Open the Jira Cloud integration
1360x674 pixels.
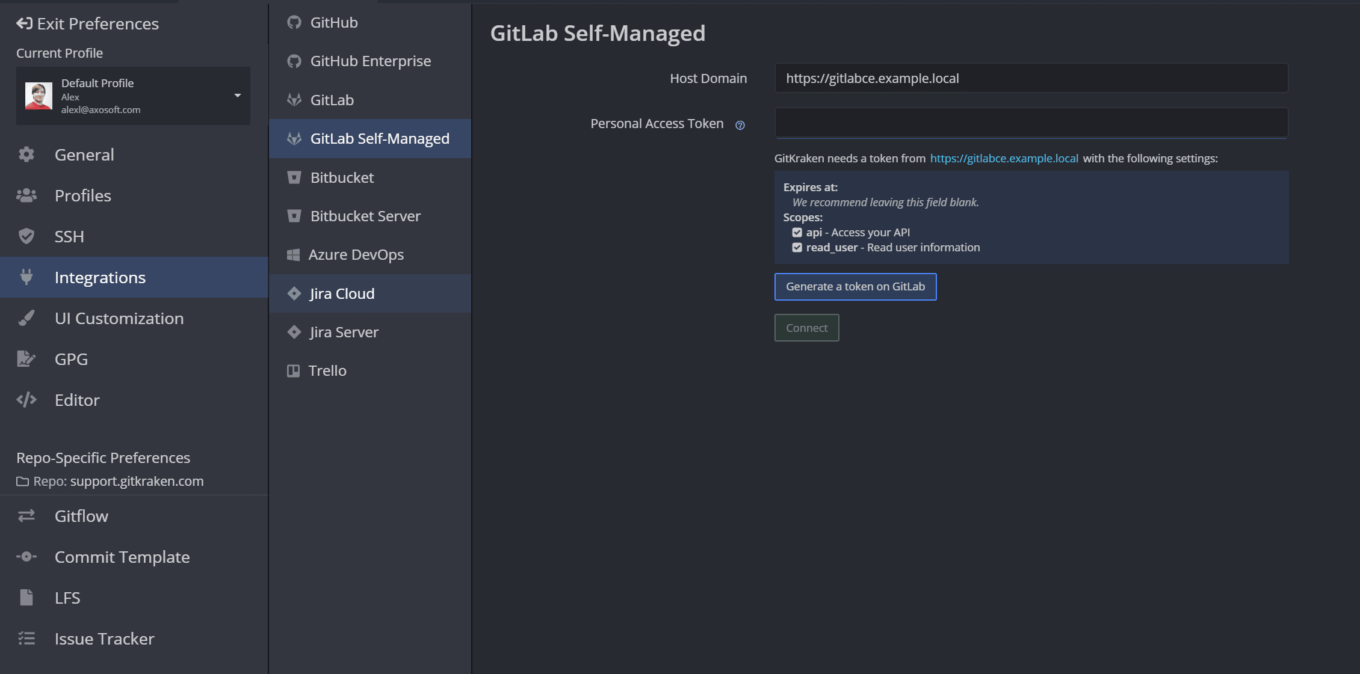342,293
